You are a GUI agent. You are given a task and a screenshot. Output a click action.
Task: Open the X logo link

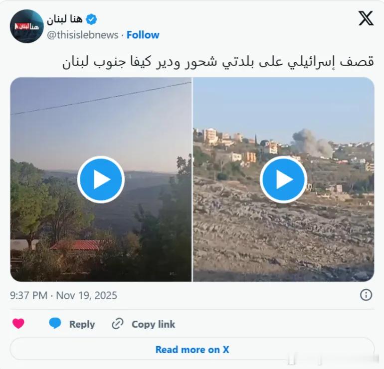tap(366, 18)
